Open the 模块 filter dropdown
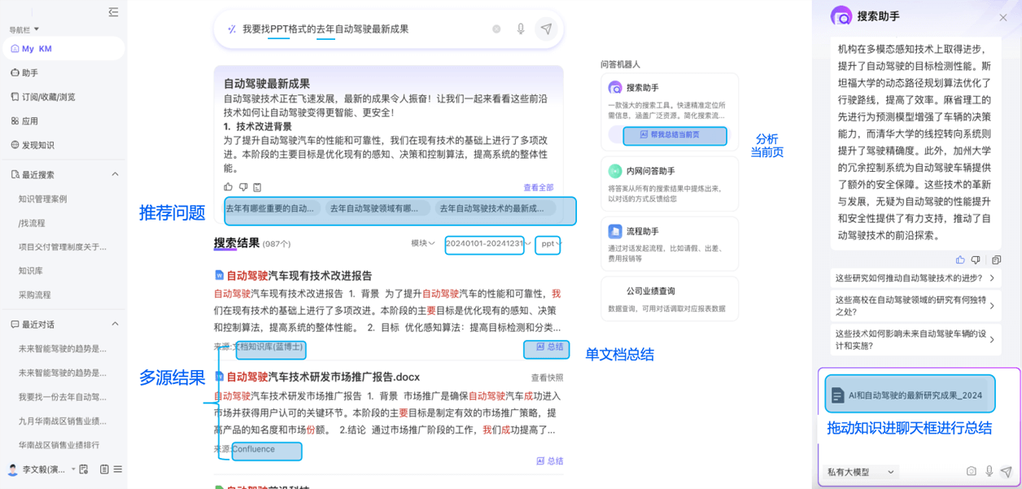The height and width of the screenshot is (489, 1022). 422,243
